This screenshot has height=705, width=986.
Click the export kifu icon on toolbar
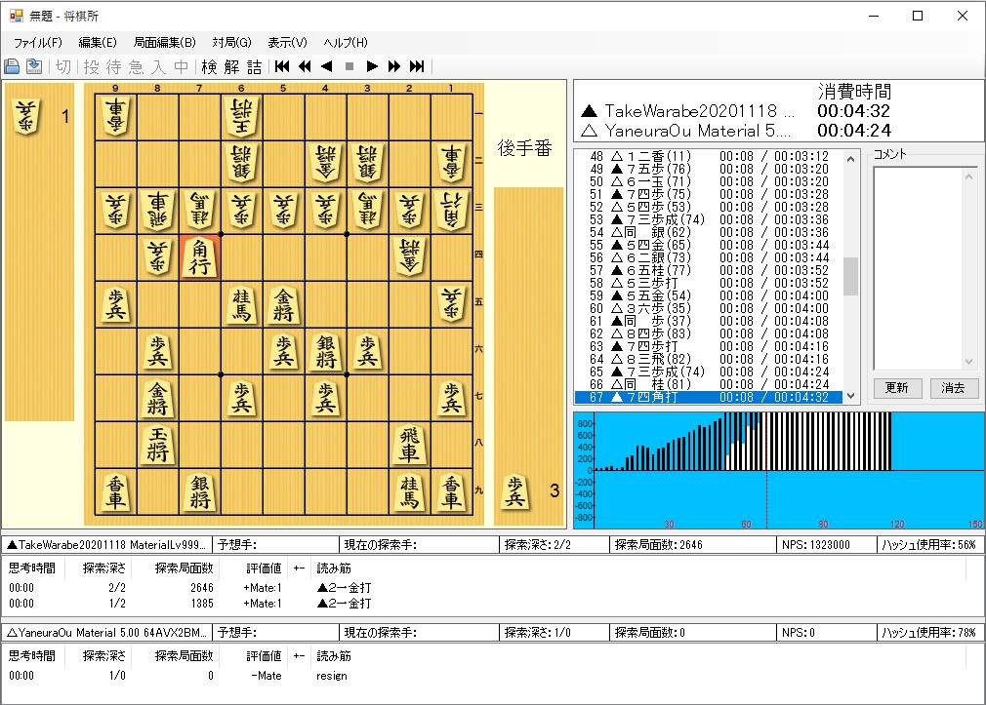coord(33,65)
